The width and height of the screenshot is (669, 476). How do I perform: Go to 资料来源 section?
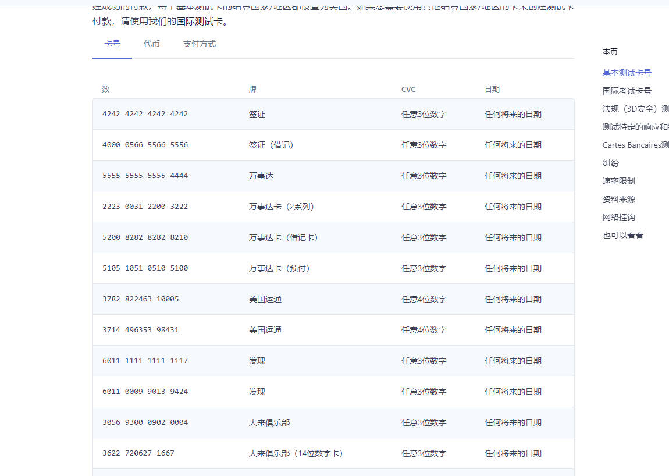pos(618,199)
